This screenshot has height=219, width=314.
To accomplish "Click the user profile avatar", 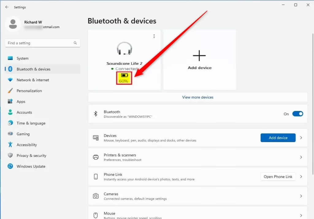I will click(x=13, y=24).
